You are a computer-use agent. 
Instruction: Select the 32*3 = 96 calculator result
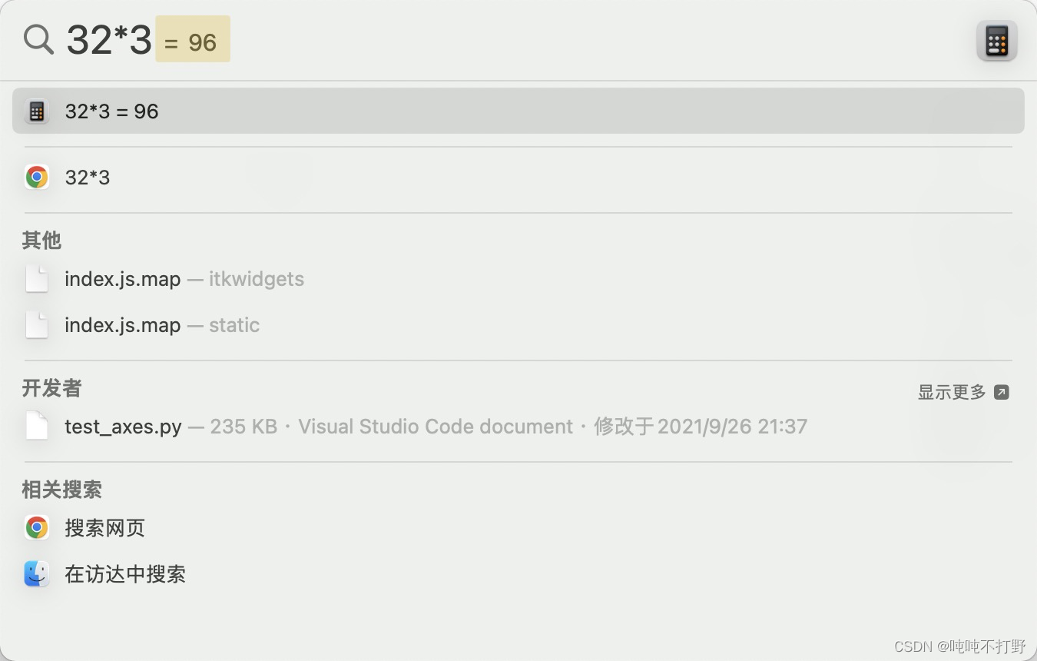tap(518, 111)
